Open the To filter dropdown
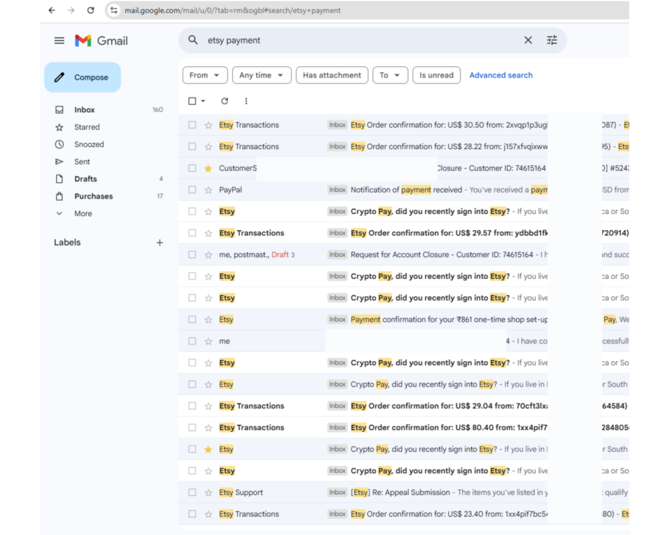This screenshot has height=535, width=669. pos(390,75)
